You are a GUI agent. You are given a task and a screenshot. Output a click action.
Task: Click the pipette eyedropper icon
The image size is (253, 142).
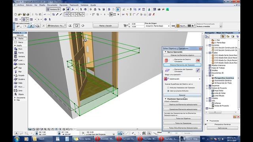pos(57,14)
